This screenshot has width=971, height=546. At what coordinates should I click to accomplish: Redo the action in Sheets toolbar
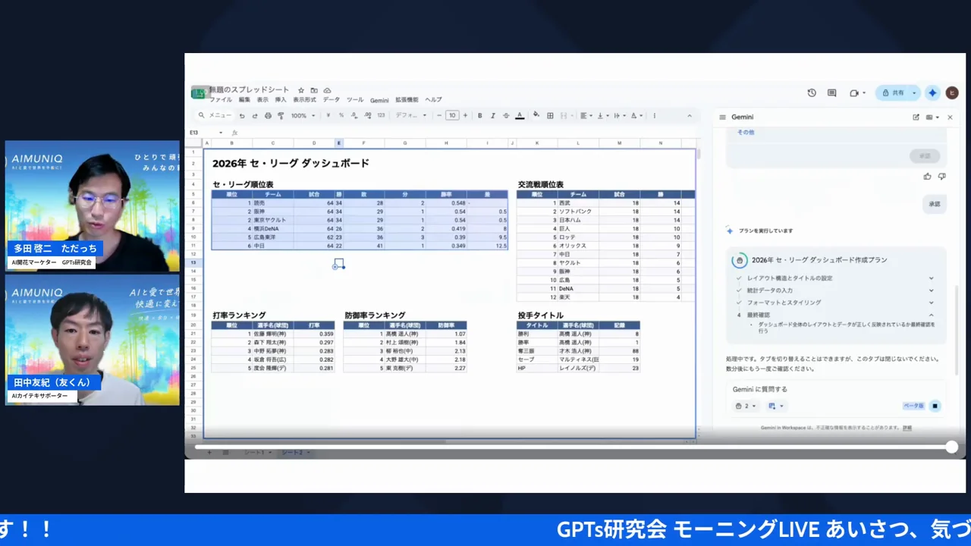pyautogui.click(x=255, y=116)
